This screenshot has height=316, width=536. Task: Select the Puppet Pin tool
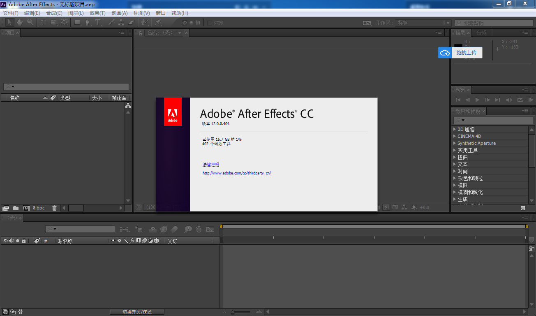158,23
